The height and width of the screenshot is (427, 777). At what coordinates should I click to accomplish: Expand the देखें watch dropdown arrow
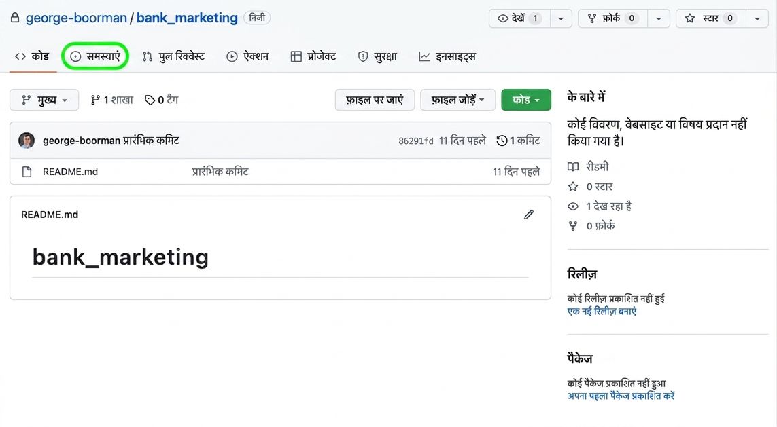point(561,18)
